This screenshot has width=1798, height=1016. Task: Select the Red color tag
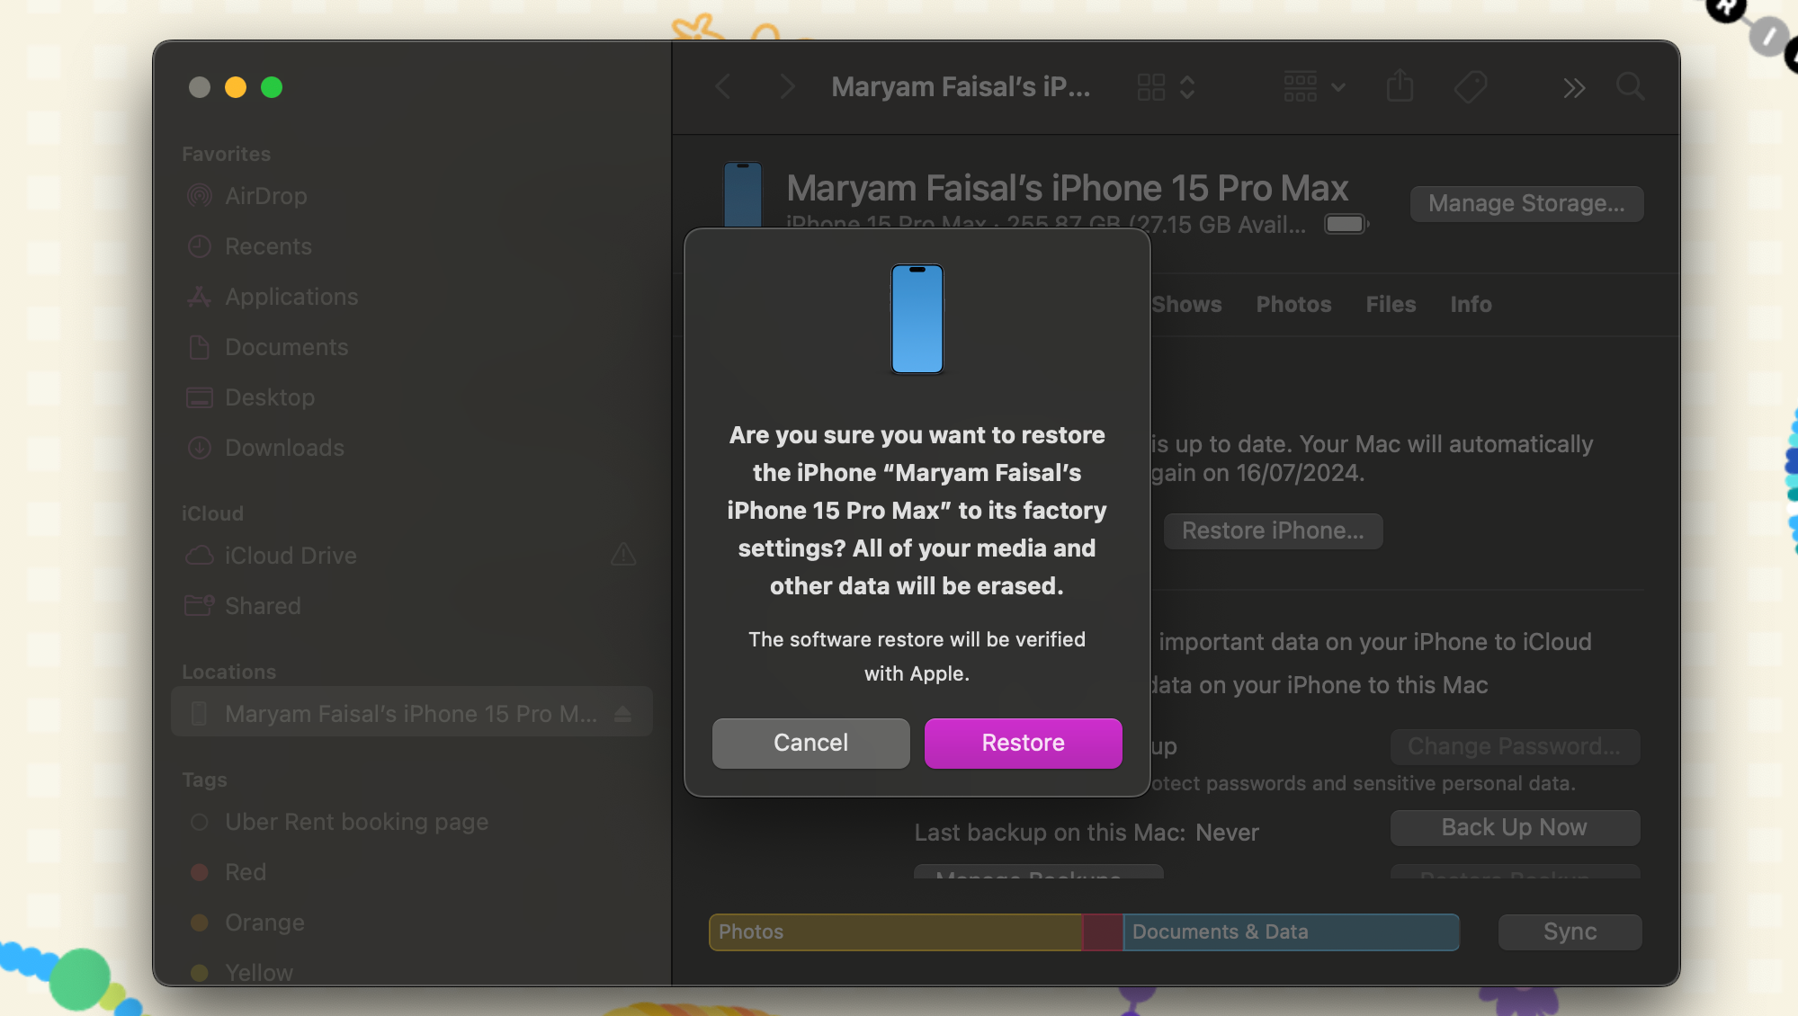click(x=245, y=870)
